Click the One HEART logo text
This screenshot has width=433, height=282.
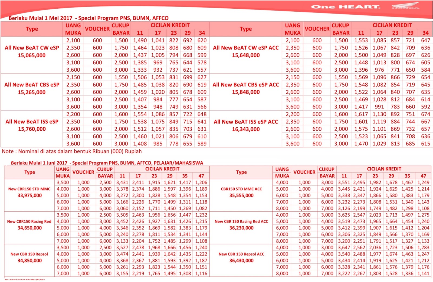pos(346,7)
